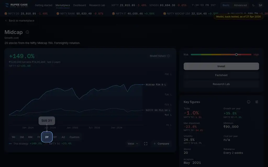Click the Compare button
Screen dimensions: 268x167
point(161,144)
